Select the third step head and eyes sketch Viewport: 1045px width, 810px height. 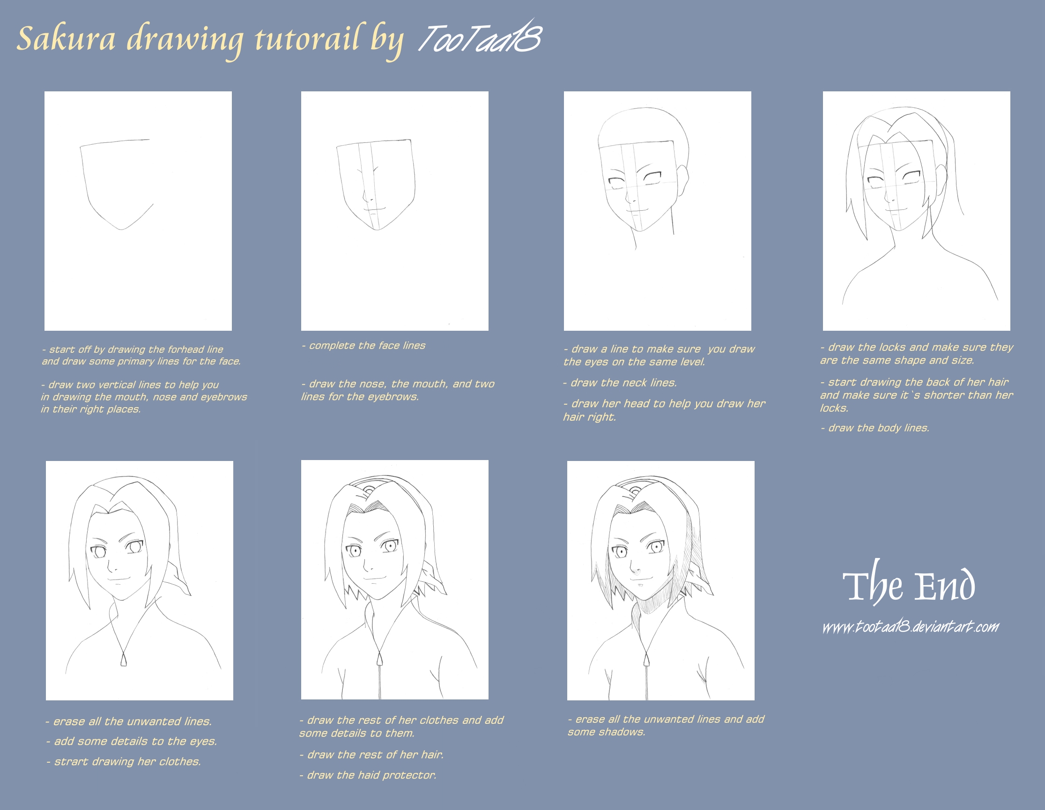click(658, 211)
